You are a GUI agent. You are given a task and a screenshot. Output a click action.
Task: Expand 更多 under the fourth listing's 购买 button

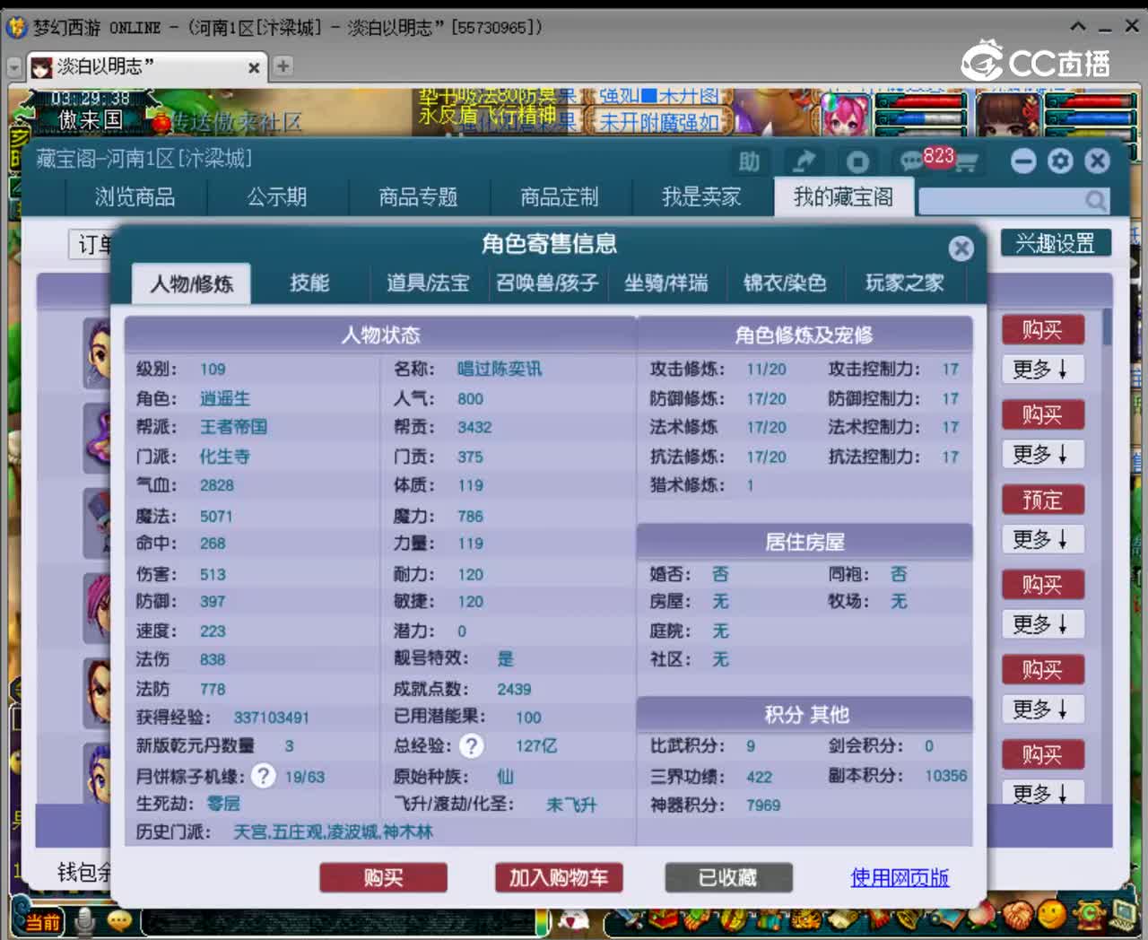[1042, 624]
